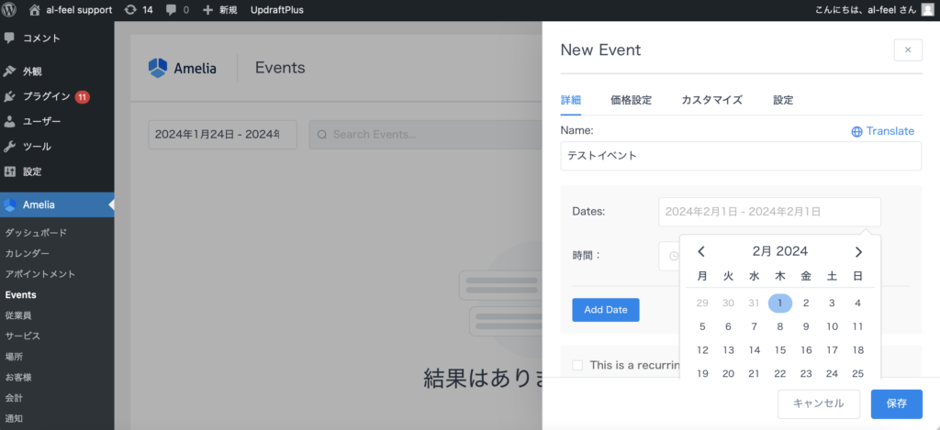Open プラグイン in the sidebar menu
Image resolution: width=940 pixels, height=430 pixels.
point(47,96)
